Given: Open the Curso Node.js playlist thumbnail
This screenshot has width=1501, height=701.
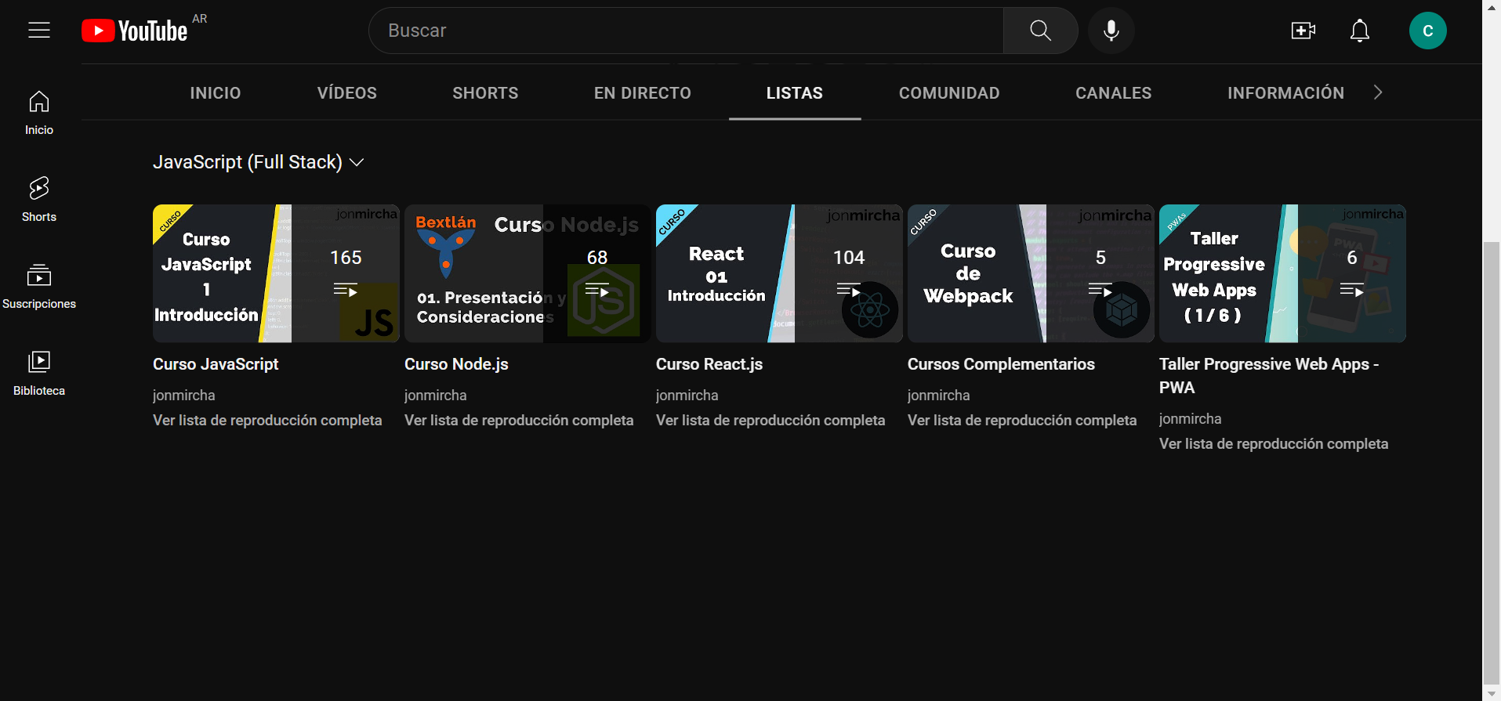Looking at the screenshot, I should click(528, 273).
